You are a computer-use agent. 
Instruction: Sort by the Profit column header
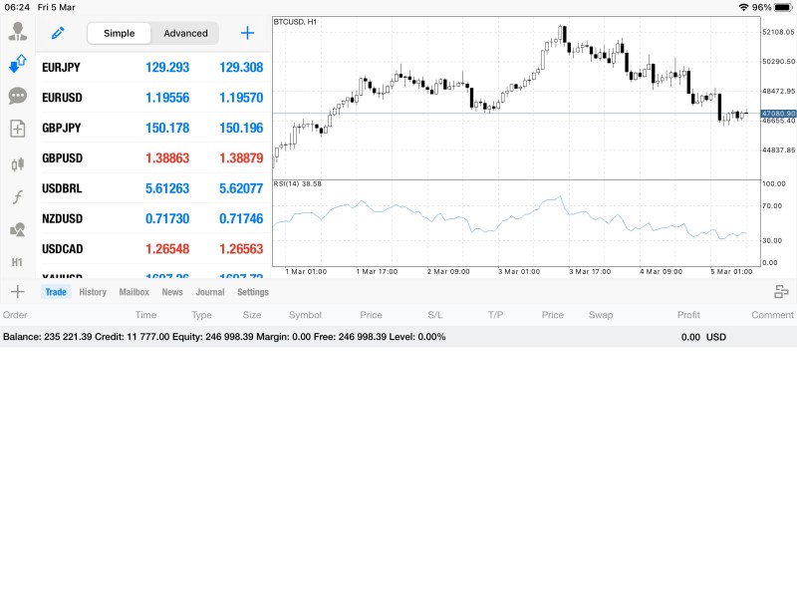tap(688, 315)
